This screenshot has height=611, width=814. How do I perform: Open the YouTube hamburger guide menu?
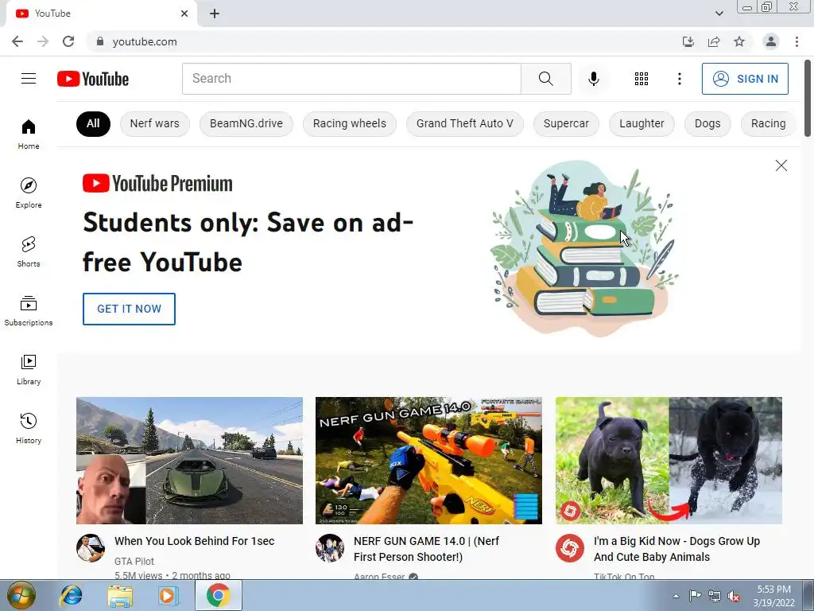(29, 79)
